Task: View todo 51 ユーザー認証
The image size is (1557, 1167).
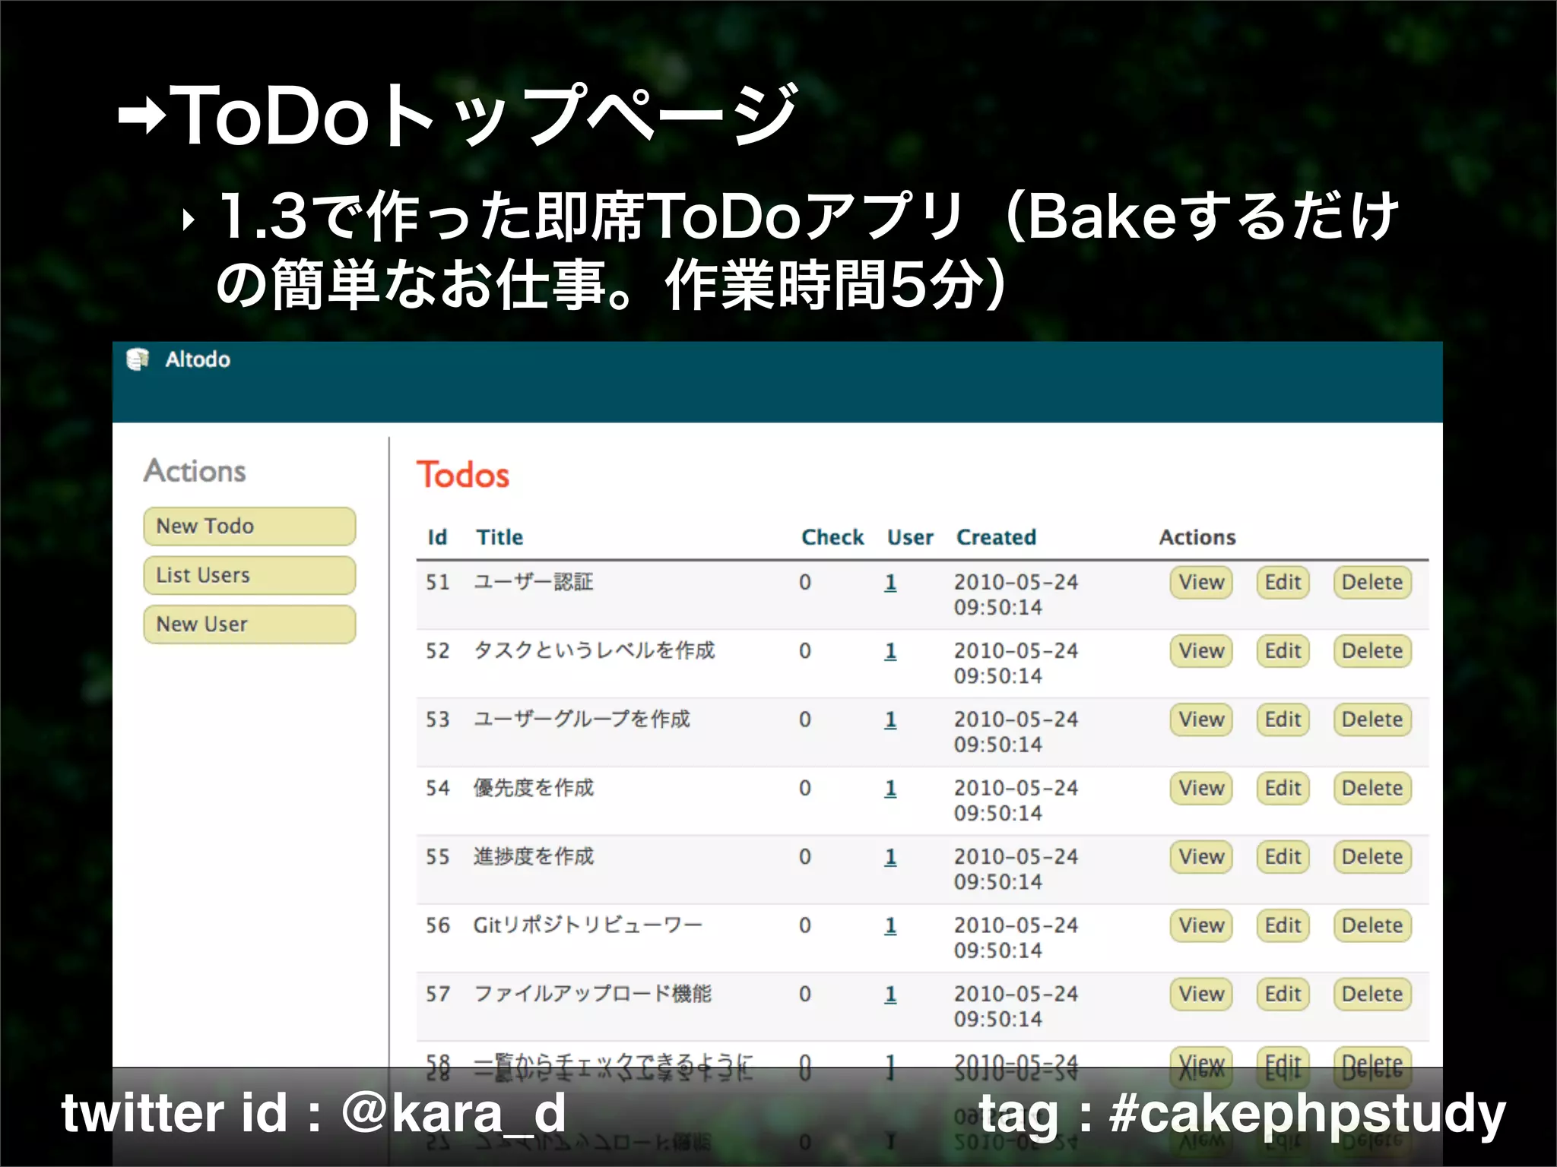Action: click(x=1201, y=582)
